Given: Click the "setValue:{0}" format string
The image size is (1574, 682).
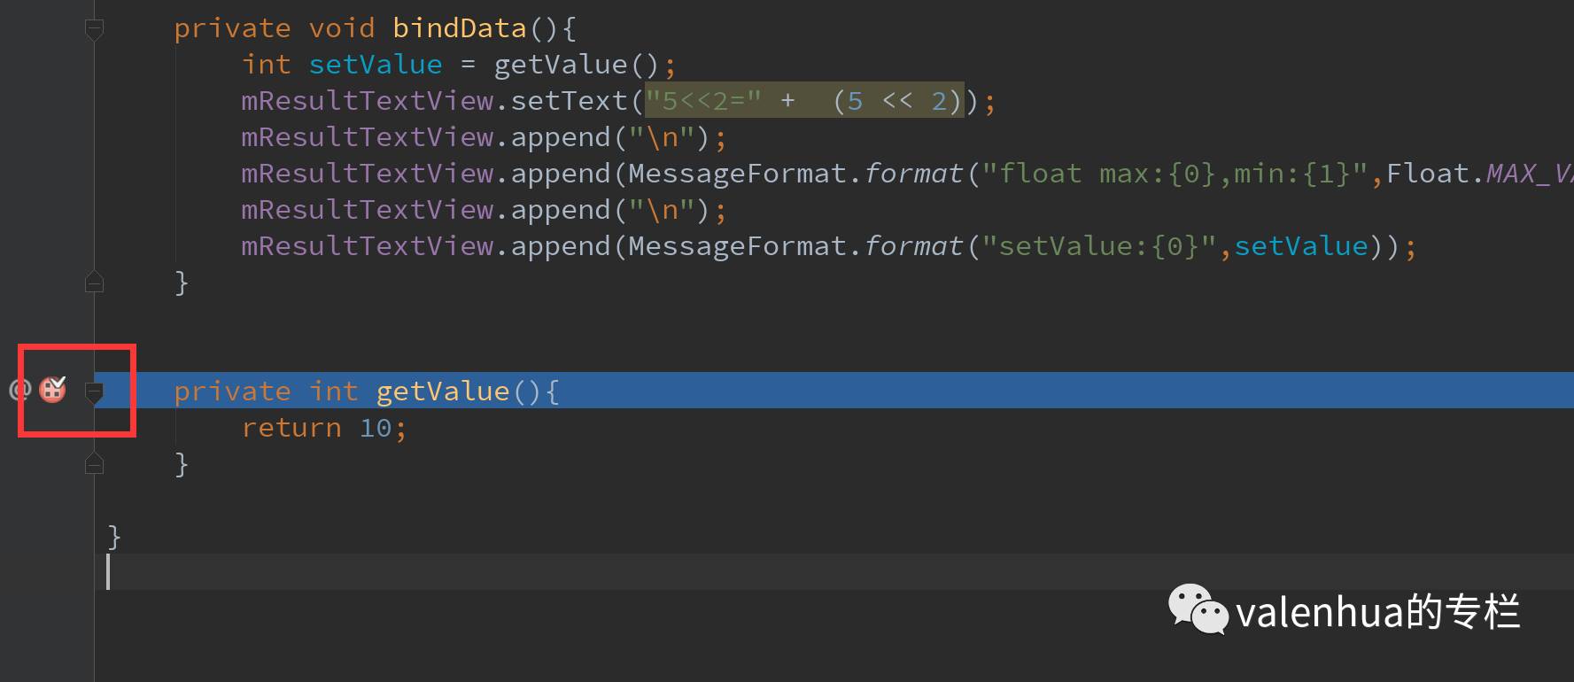Looking at the screenshot, I should pos(1107,246).
